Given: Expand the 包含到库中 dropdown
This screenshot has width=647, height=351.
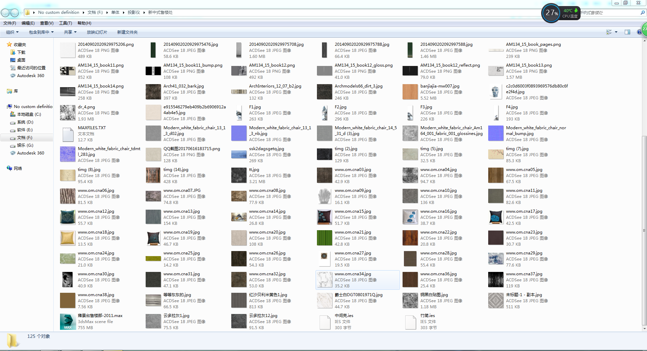Looking at the screenshot, I should coord(41,32).
